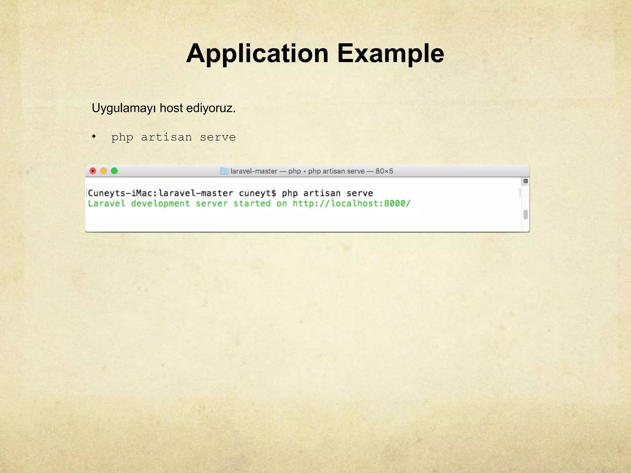Click the folder icon in terminal title bar
The width and height of the screenshot is (631, 473).
[224, 171]
